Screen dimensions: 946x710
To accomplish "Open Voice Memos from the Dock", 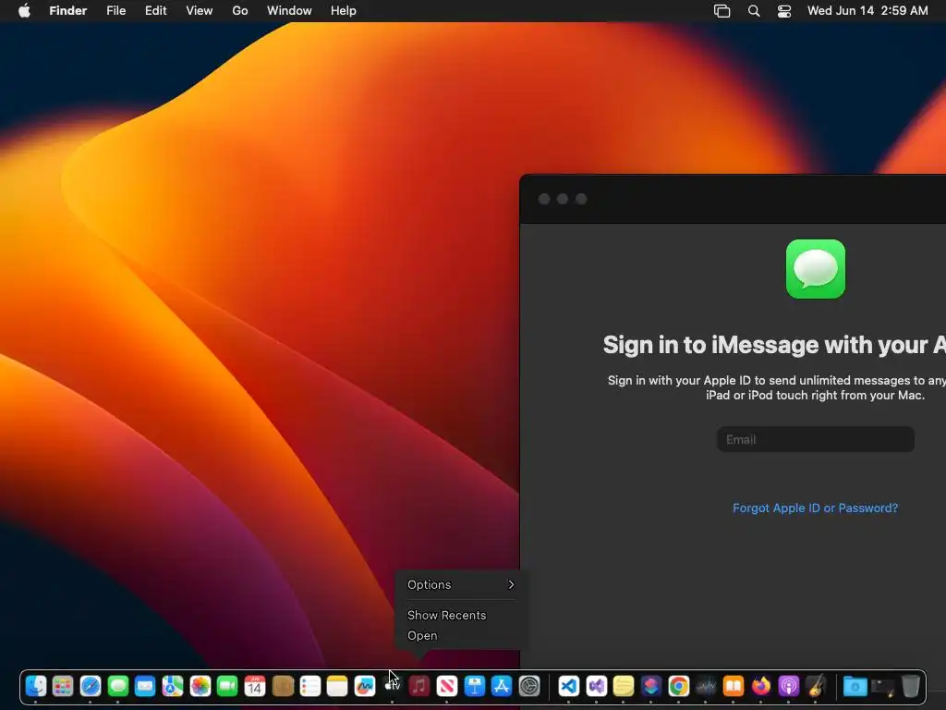I will coord(706,687).
